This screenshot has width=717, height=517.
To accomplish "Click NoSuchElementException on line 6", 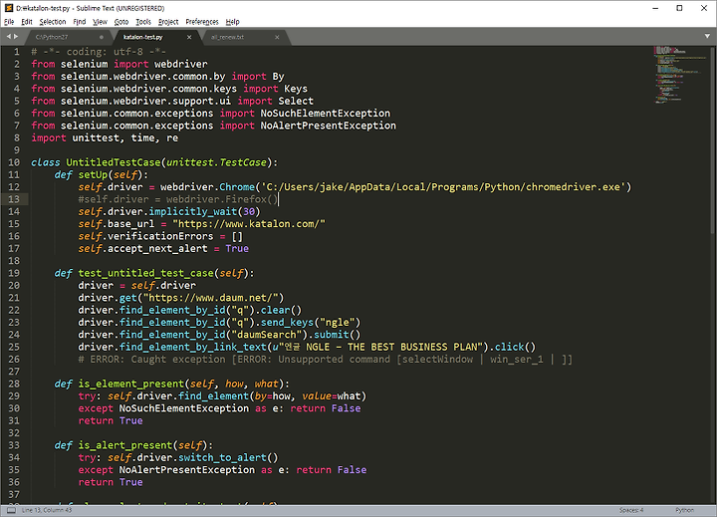I will pyautogui.click(x=325, y=114).
